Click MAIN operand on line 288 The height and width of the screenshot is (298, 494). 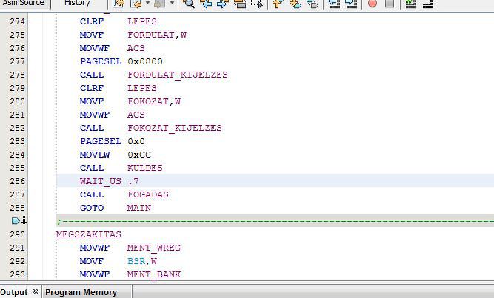139,208
